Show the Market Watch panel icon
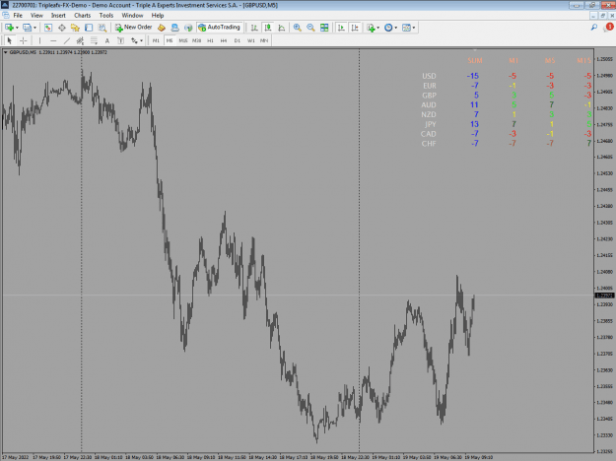 [48, 28]
